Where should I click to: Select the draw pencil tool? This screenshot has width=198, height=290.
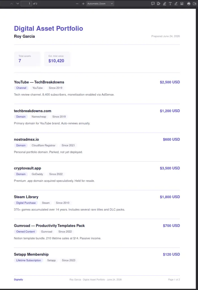point(176,3)
